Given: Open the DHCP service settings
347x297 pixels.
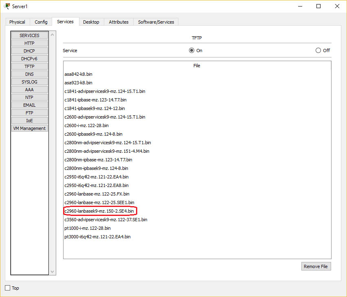Looking at the screenshot, I should [29, 51].
